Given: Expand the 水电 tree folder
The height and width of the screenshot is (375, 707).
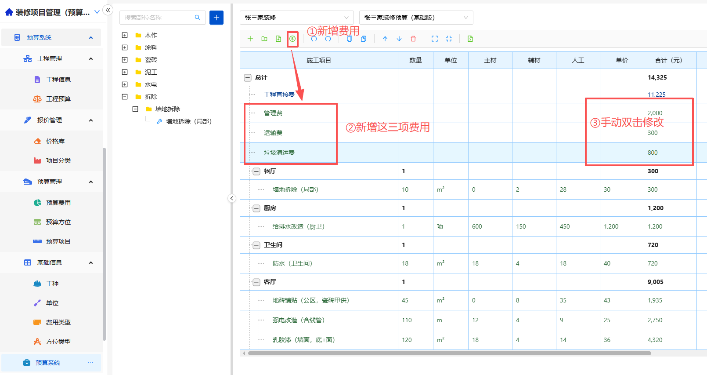Looking at the screenshot, I should click(125, 84).
